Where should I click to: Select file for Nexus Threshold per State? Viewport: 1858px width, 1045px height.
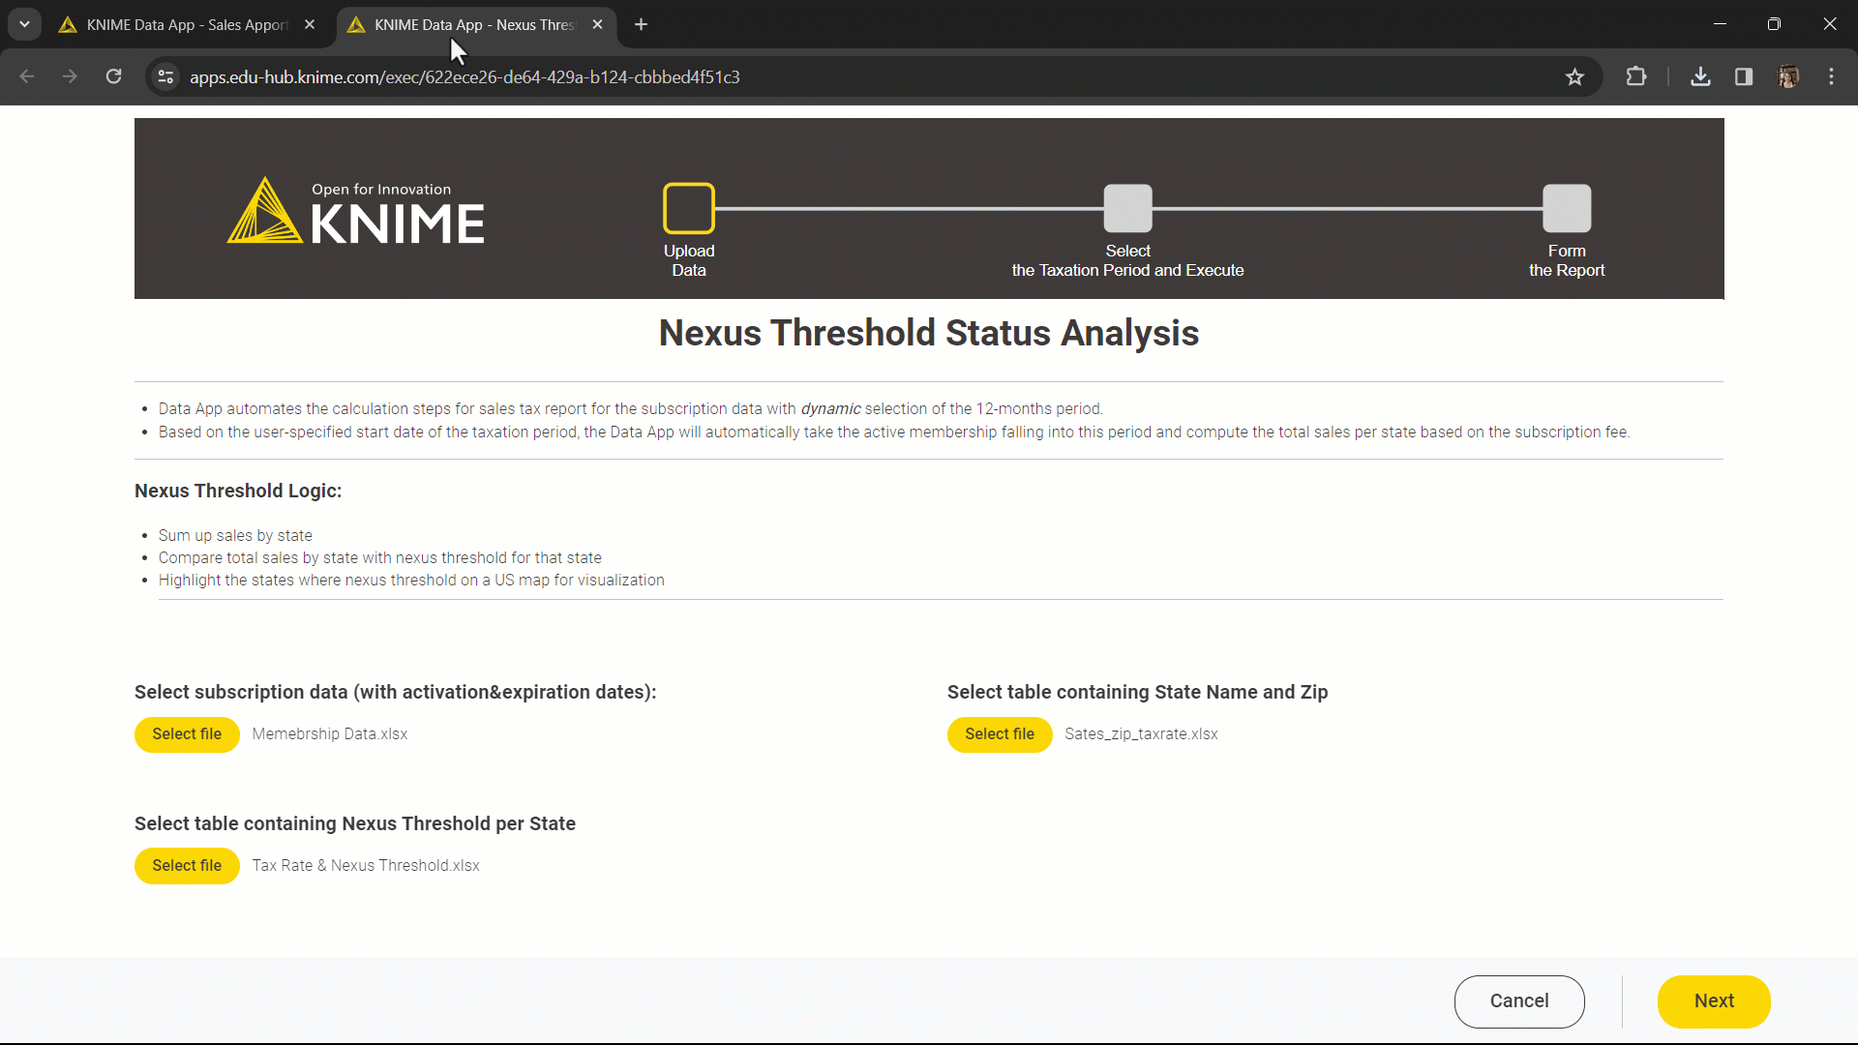(x=187, y=865)
